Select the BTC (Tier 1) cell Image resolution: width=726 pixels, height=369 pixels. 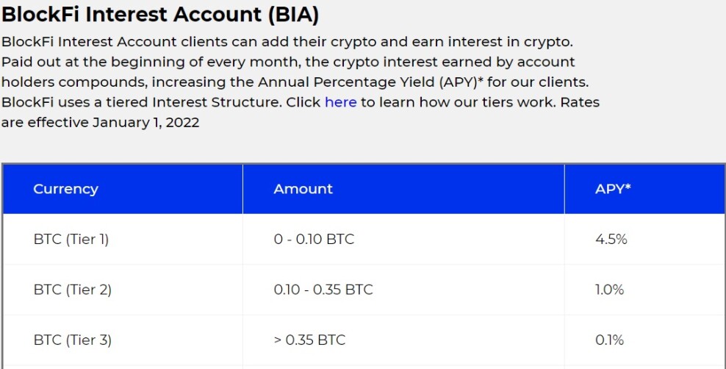coord(123,240)
